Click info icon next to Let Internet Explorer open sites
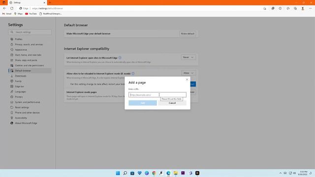Image resolution: width=315 pixels, height=177 pixels. coord(120,58)
